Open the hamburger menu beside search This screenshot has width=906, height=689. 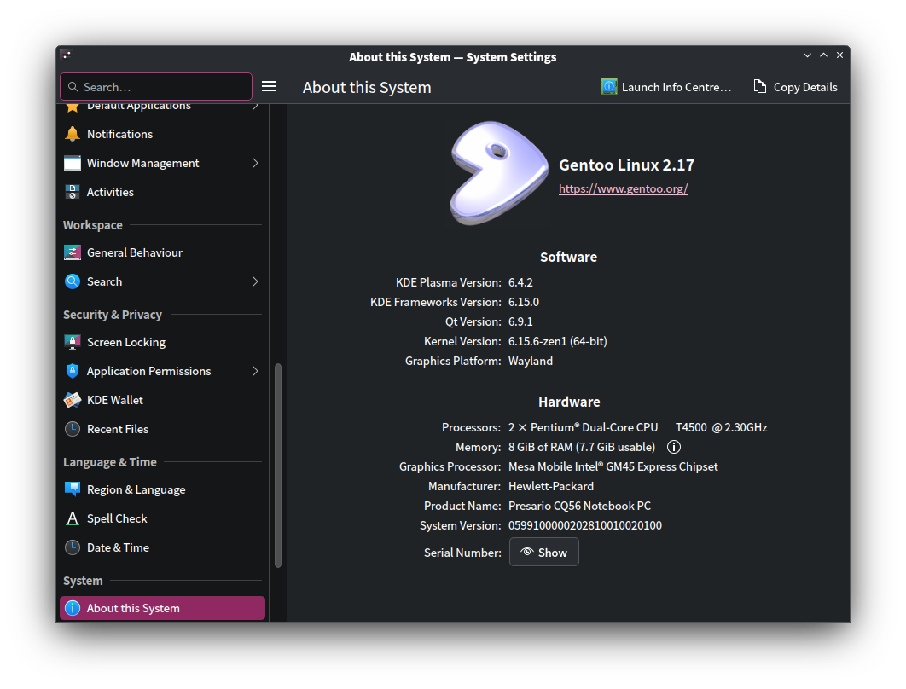coord(269,87)
